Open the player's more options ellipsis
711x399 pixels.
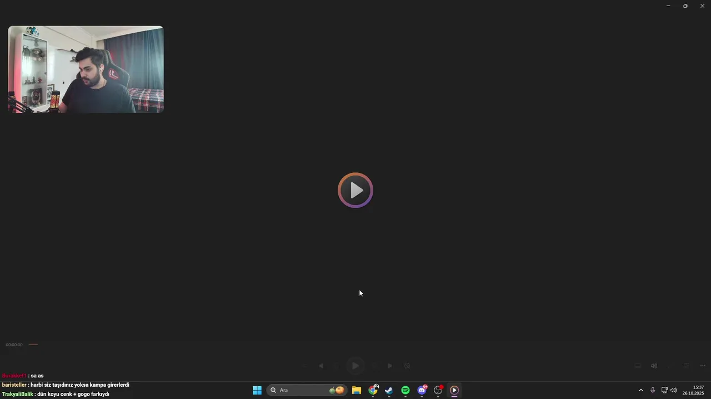point(703,366)
